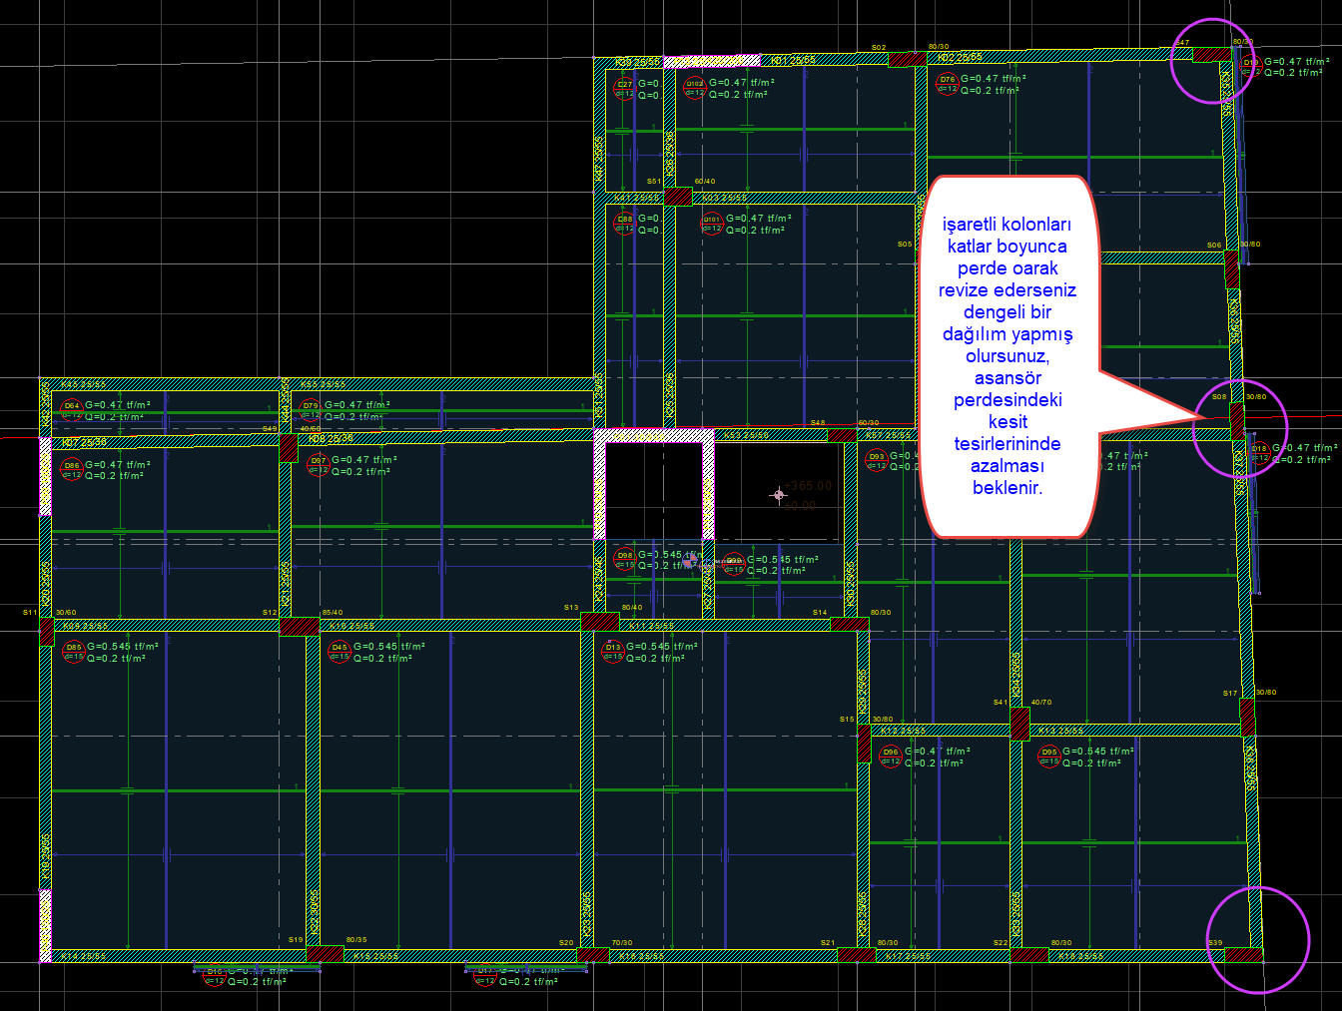This screenshot has width=1342, height=1011.
Task: Select column S15 sized 30/80
Action: pyautogui.click(x=864, y=744)
